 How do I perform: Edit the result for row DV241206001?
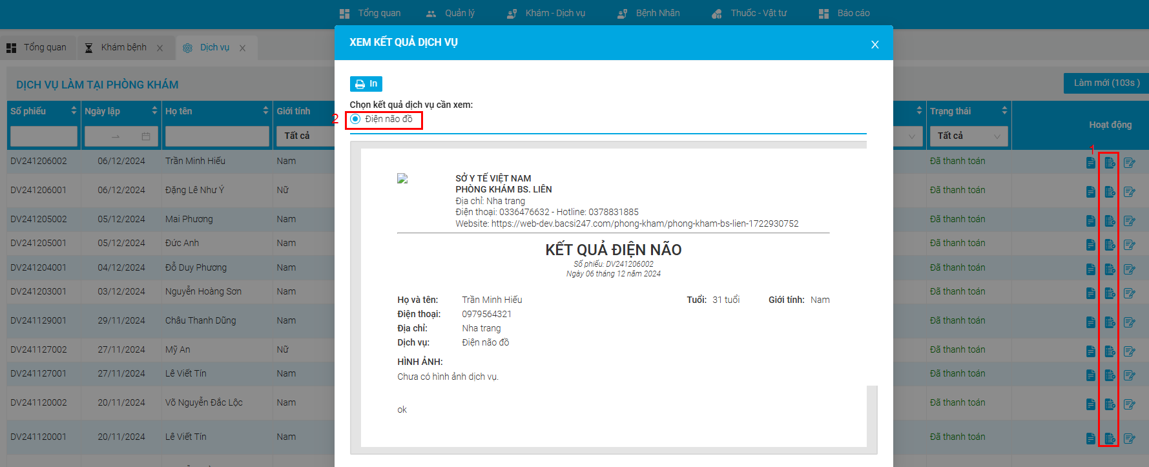pos(1129,192)
